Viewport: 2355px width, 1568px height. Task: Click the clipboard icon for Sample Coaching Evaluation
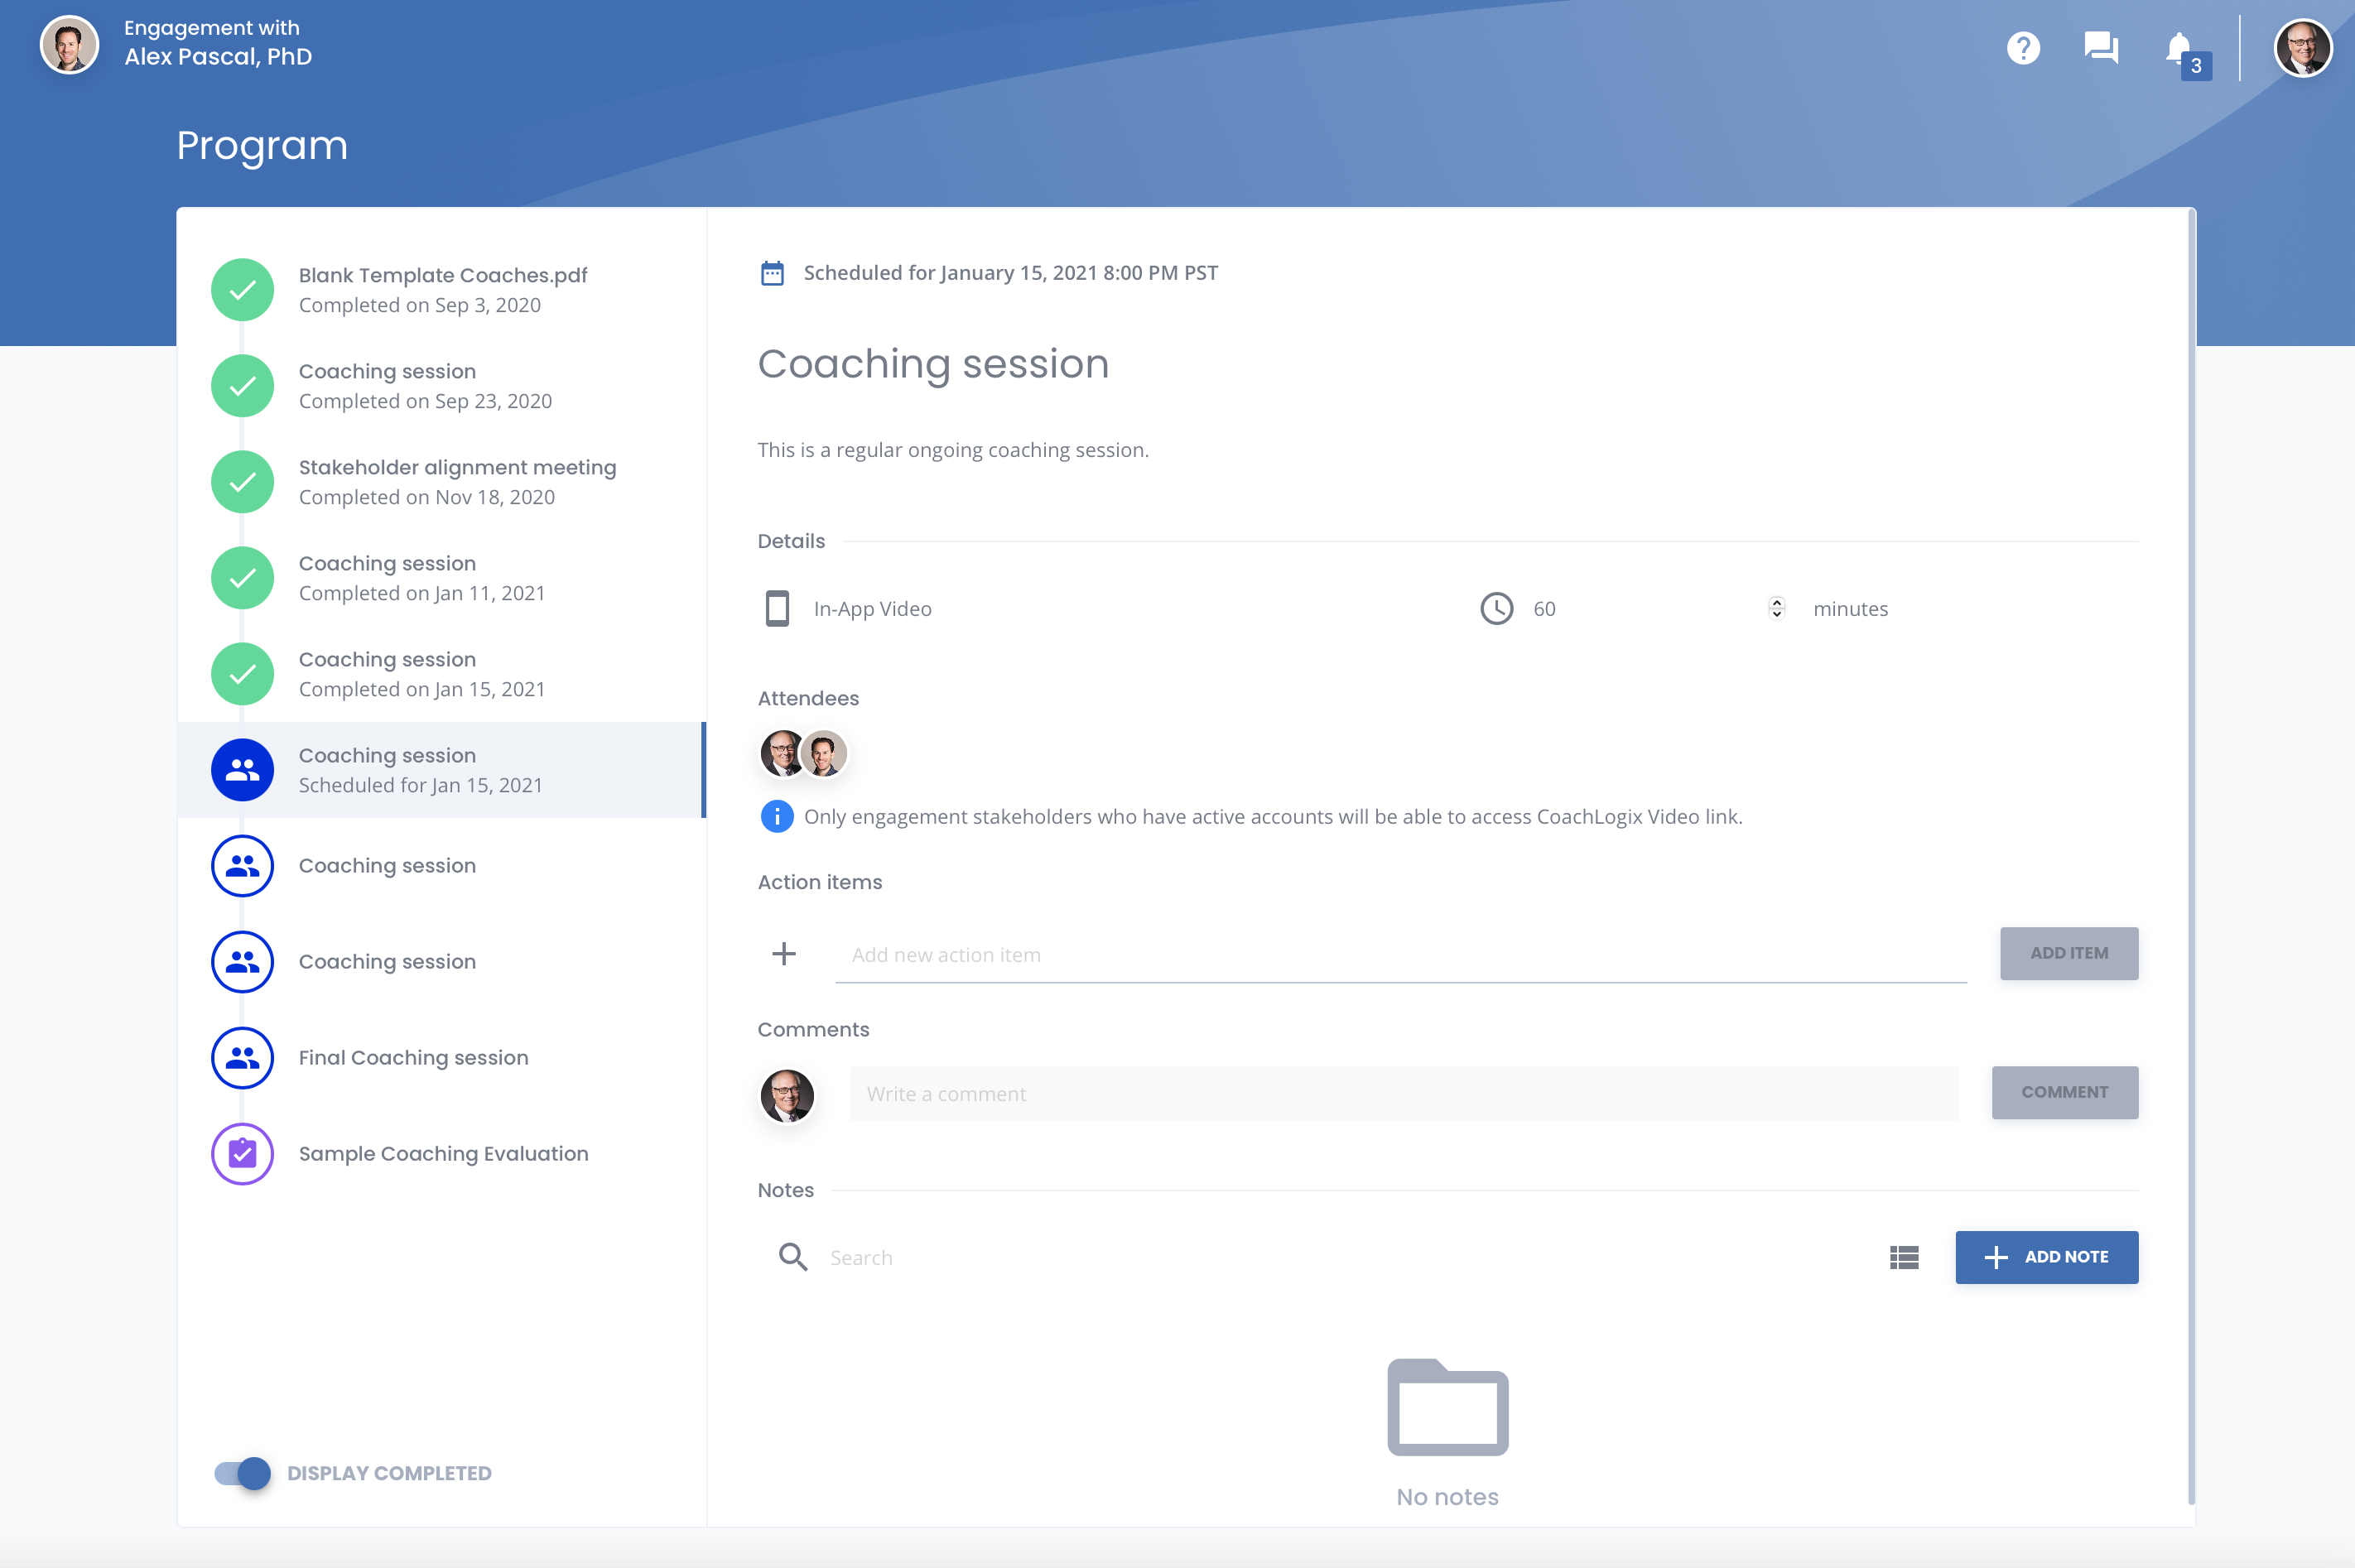click(242, 1154)
